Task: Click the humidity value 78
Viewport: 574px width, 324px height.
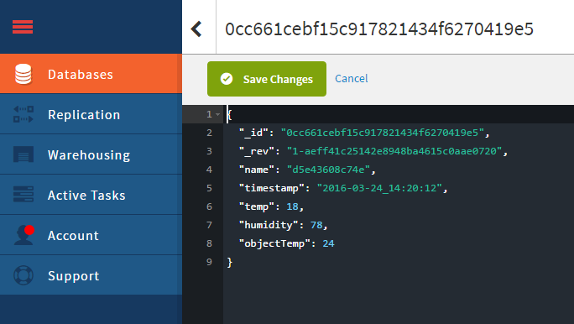Action: (x=316, y=225)
